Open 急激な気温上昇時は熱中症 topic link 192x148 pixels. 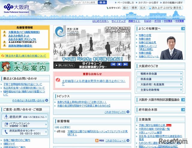[x=82, y=102]
